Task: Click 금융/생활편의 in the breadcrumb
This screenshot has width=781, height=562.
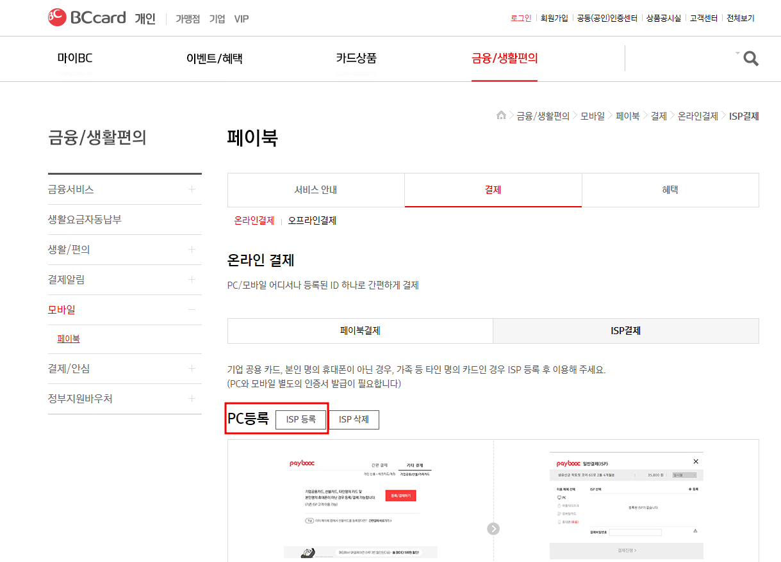Action: click(543, 116)
